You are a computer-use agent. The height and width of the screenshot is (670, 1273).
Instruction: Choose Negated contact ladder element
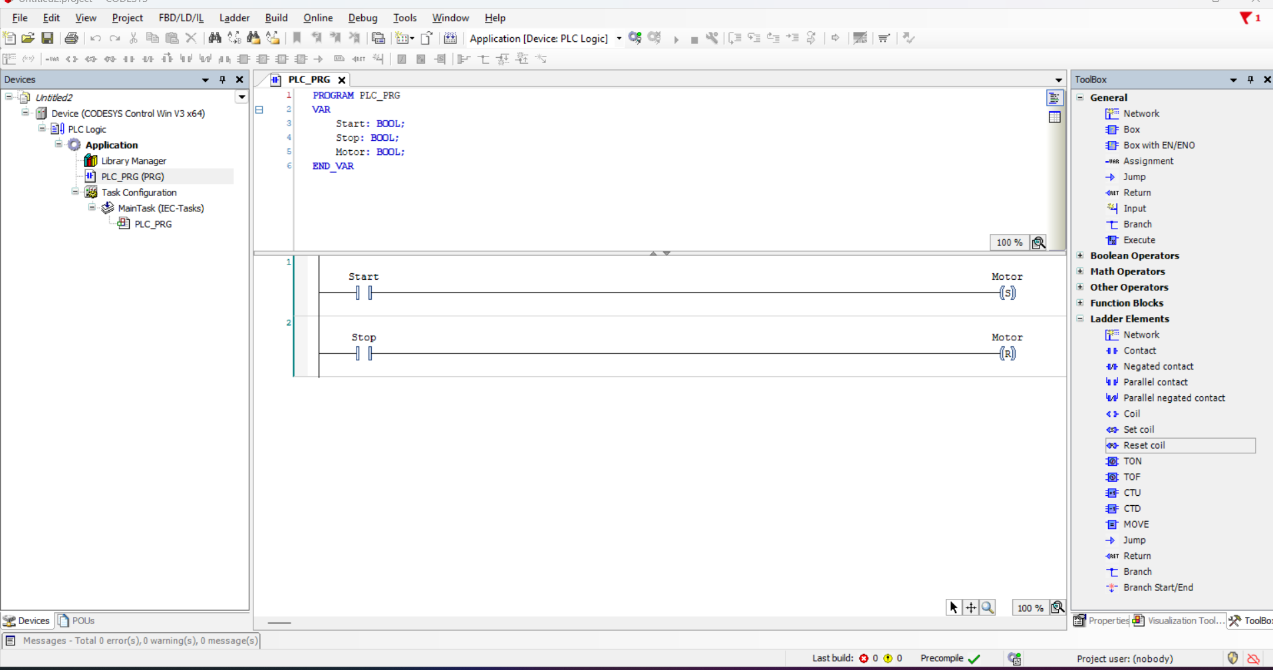(1157, 366)
